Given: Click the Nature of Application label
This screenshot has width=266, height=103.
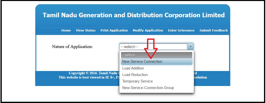Looking at the screenshot, I should (x=72, y=46).
